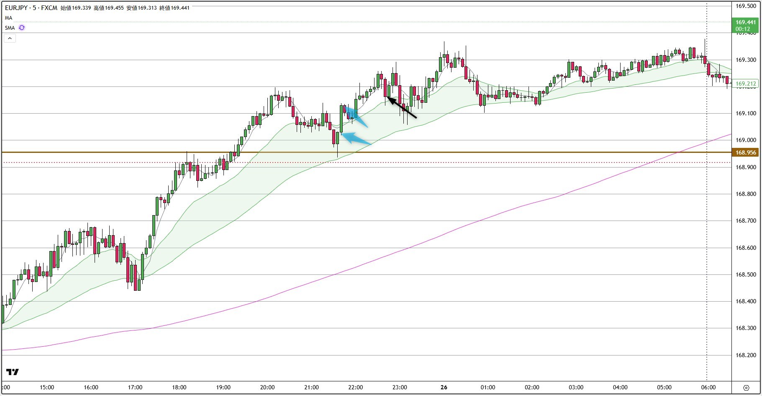Image resolution: width=762 pixels, height=396 pixels.
Task: Click the 06:00 time axis label
Action: tap(708, 387)
